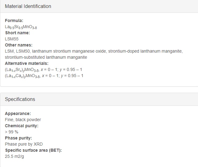Select the LSM55 short name value
Viewport: 198px width, 167px height.
point(12,39)
